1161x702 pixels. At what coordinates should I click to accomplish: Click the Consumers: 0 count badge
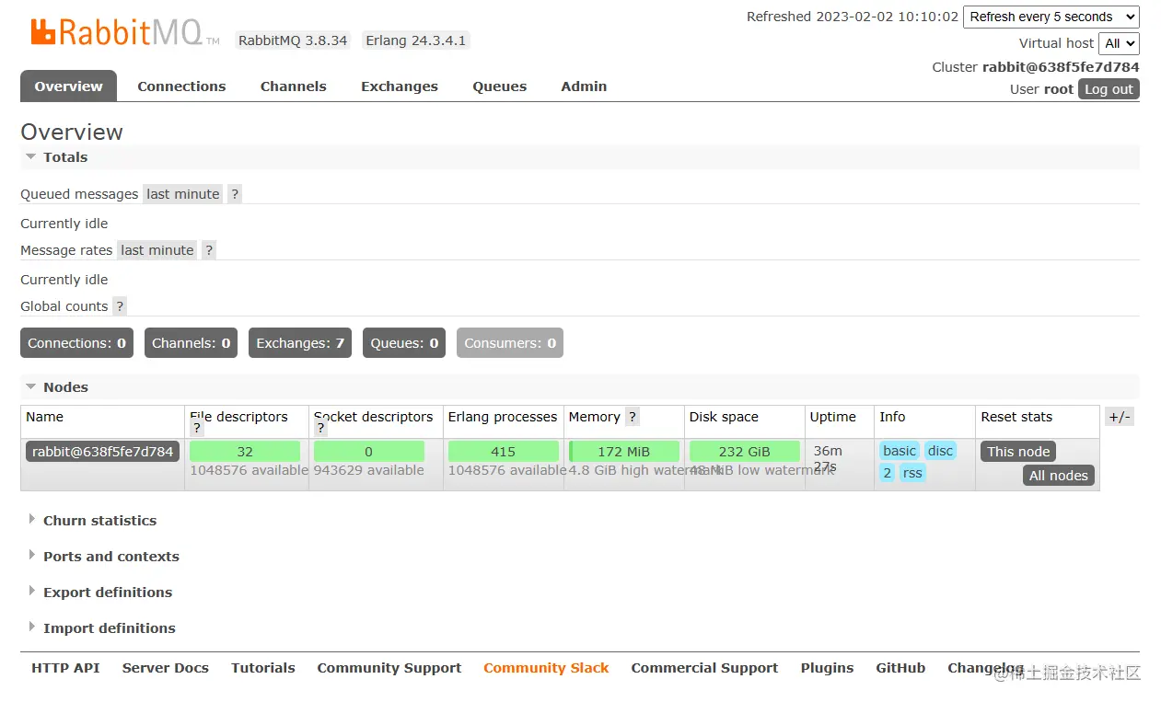click(x=510, y=343)
